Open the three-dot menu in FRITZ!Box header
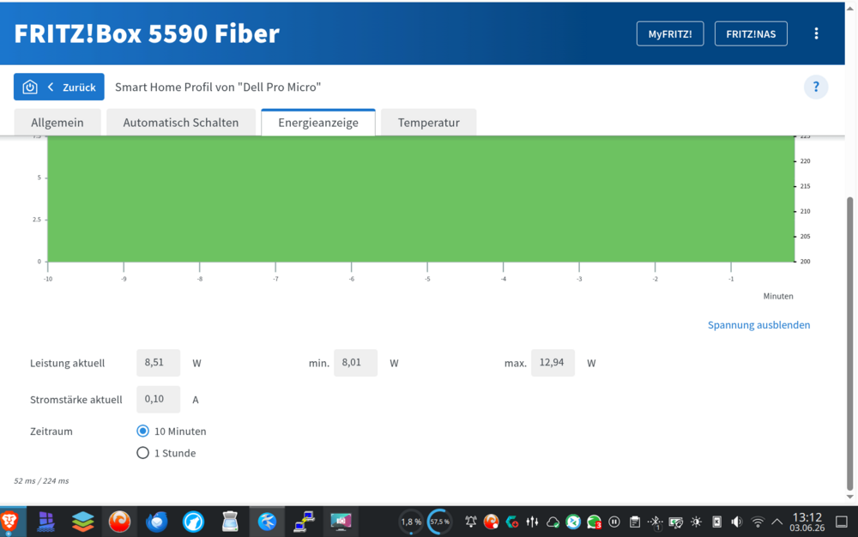This screenshot has width=858, height=537. click(816, 33)
